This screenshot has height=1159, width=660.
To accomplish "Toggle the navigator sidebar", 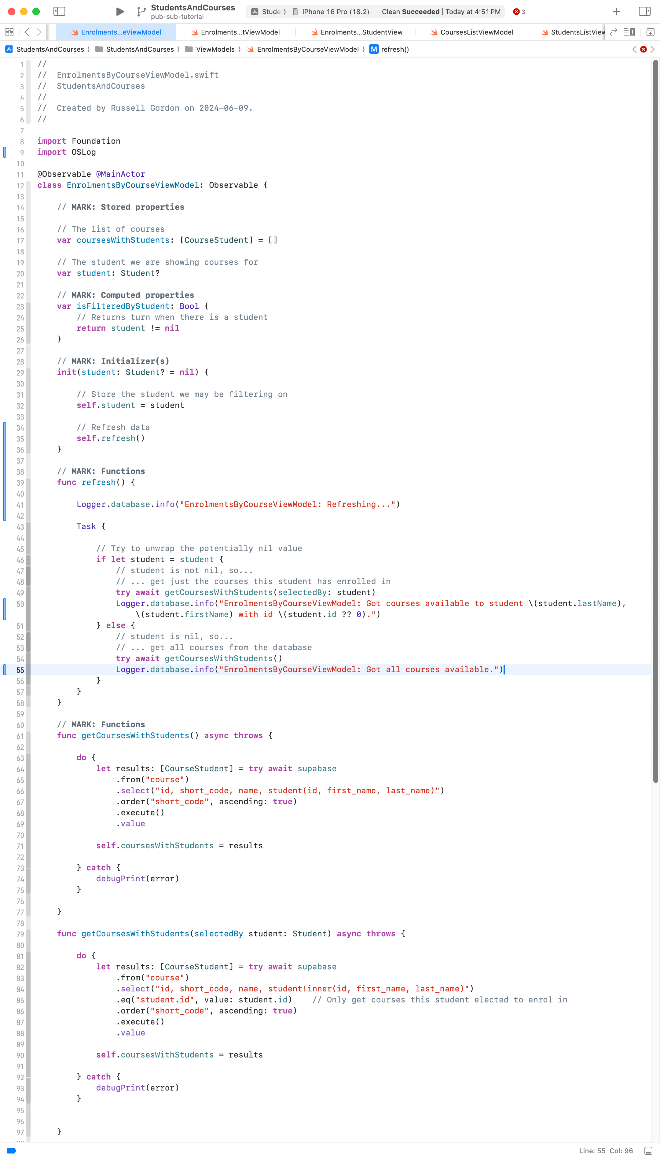I will pos(59,11).
